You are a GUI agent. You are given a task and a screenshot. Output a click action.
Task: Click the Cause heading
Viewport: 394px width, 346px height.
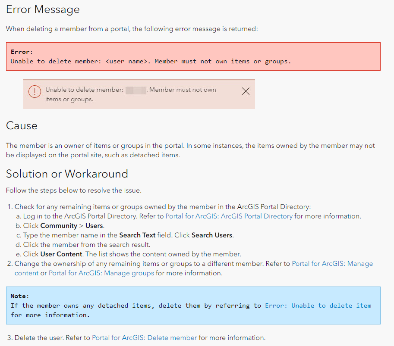coord(22,125)
